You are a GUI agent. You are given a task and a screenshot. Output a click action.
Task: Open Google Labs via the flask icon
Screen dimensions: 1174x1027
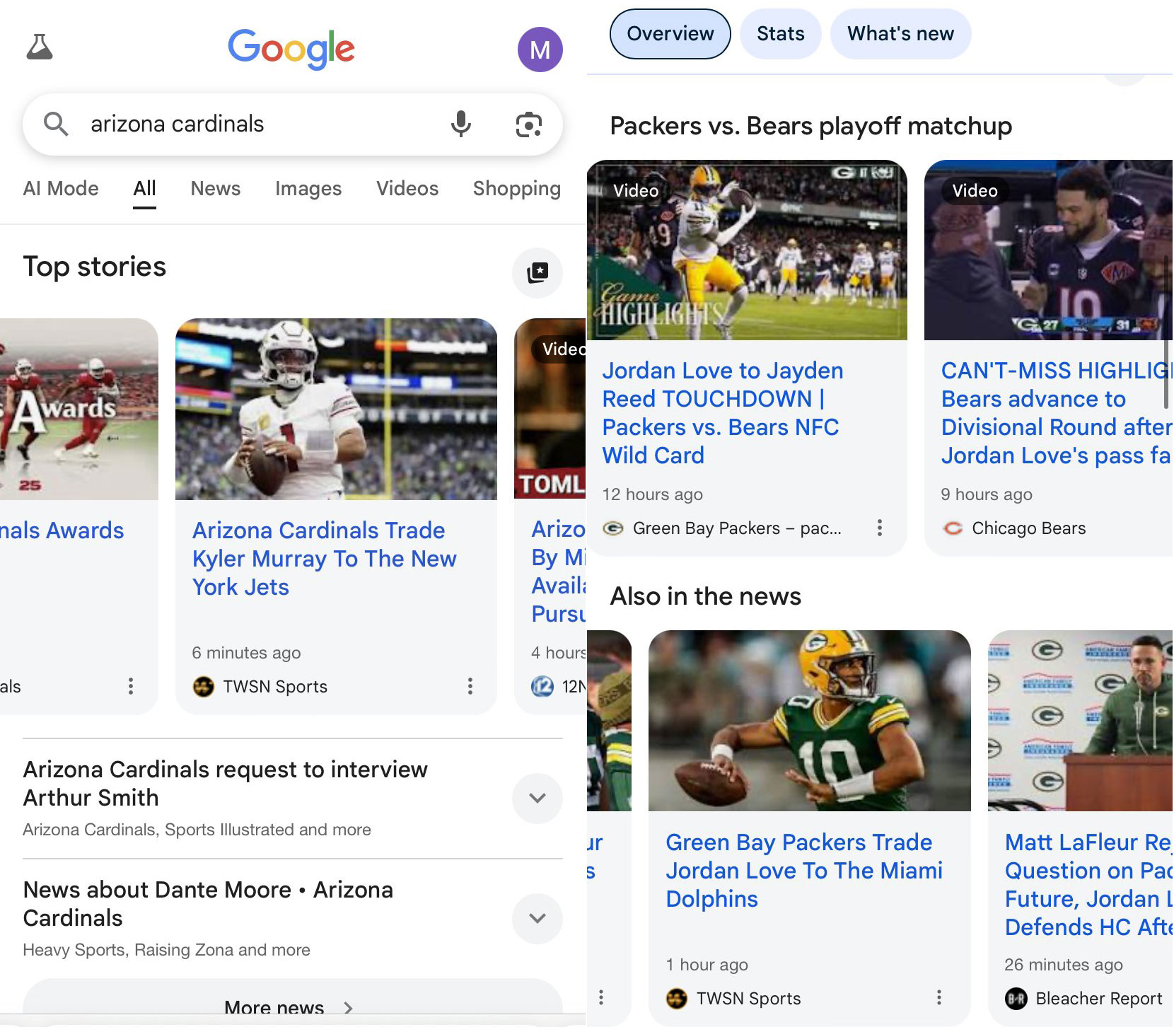40,47
